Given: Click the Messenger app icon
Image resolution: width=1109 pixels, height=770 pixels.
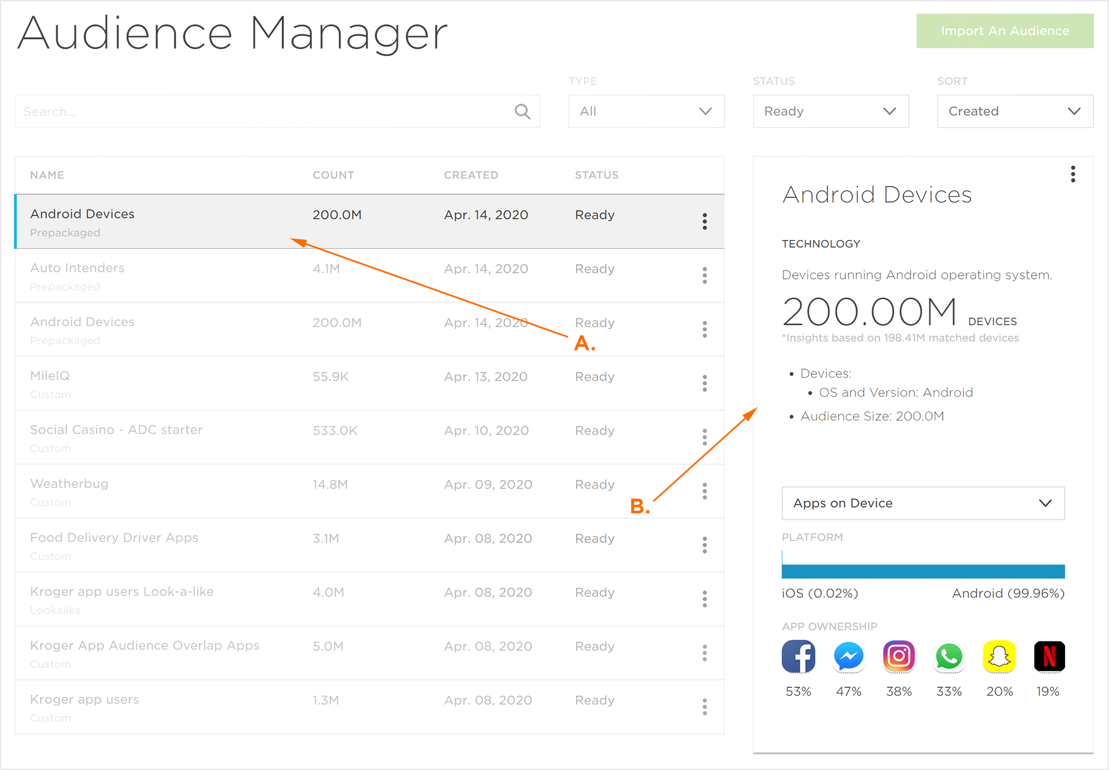Looking at the screenshot, I should click(x=849, y=657).
